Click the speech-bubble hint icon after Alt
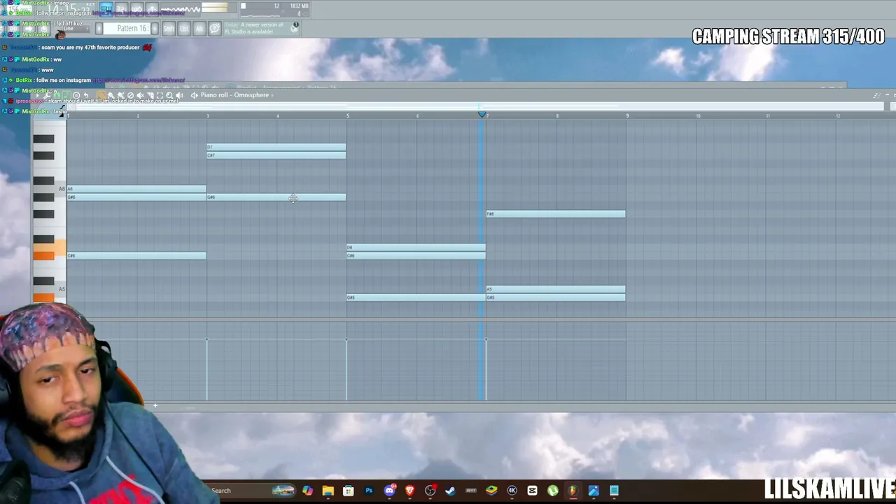The width and height of the screenshot is (896, 504). click(215, 29)
